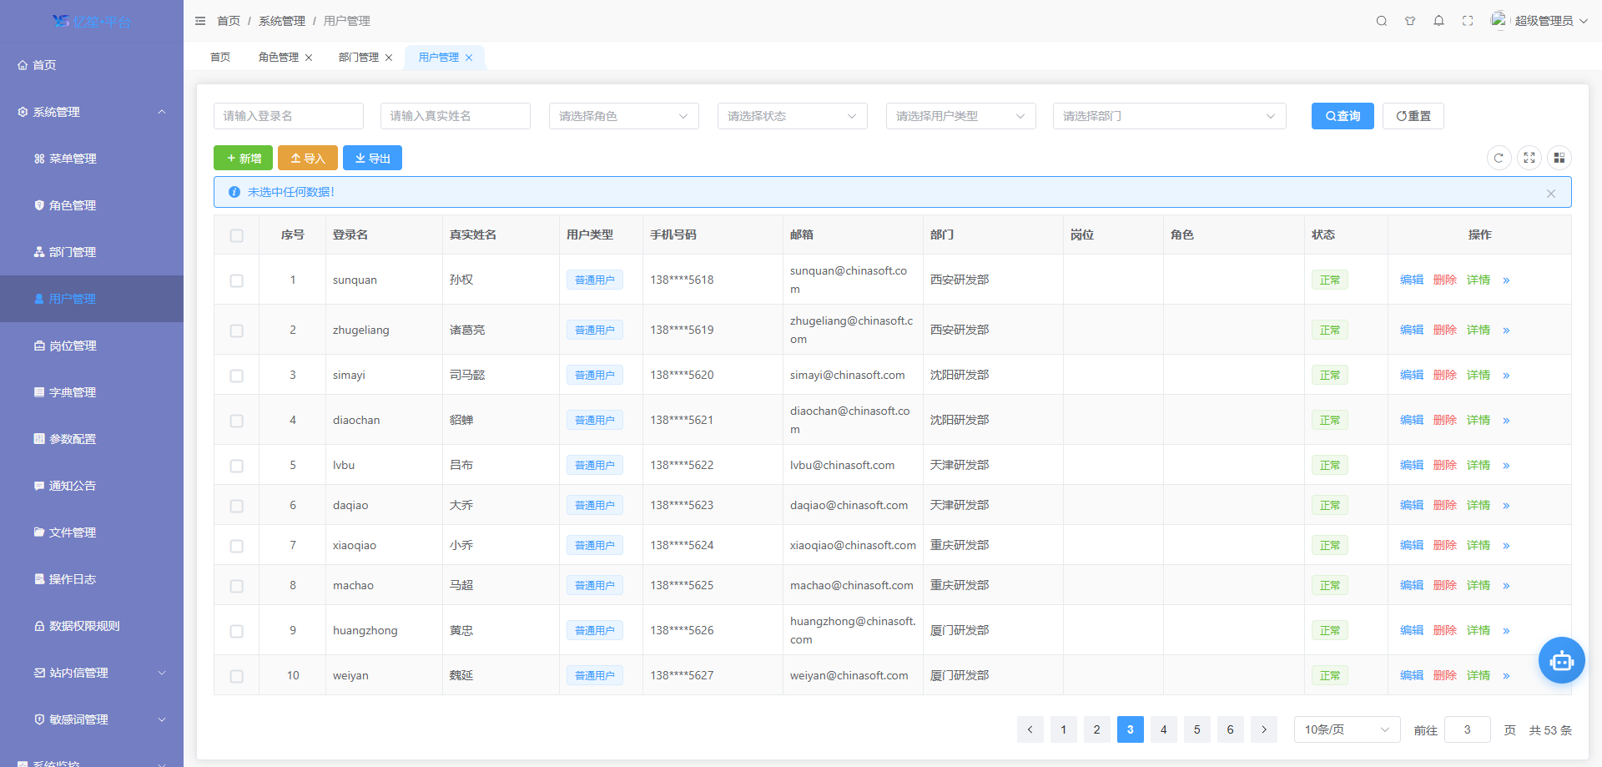Close the 角色管理 tab
The image size is (1602, 767).
tap(309, 58)
